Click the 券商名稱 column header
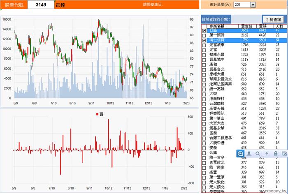The height and width of the screenshot is (194, 288). [x=218, y=26]
